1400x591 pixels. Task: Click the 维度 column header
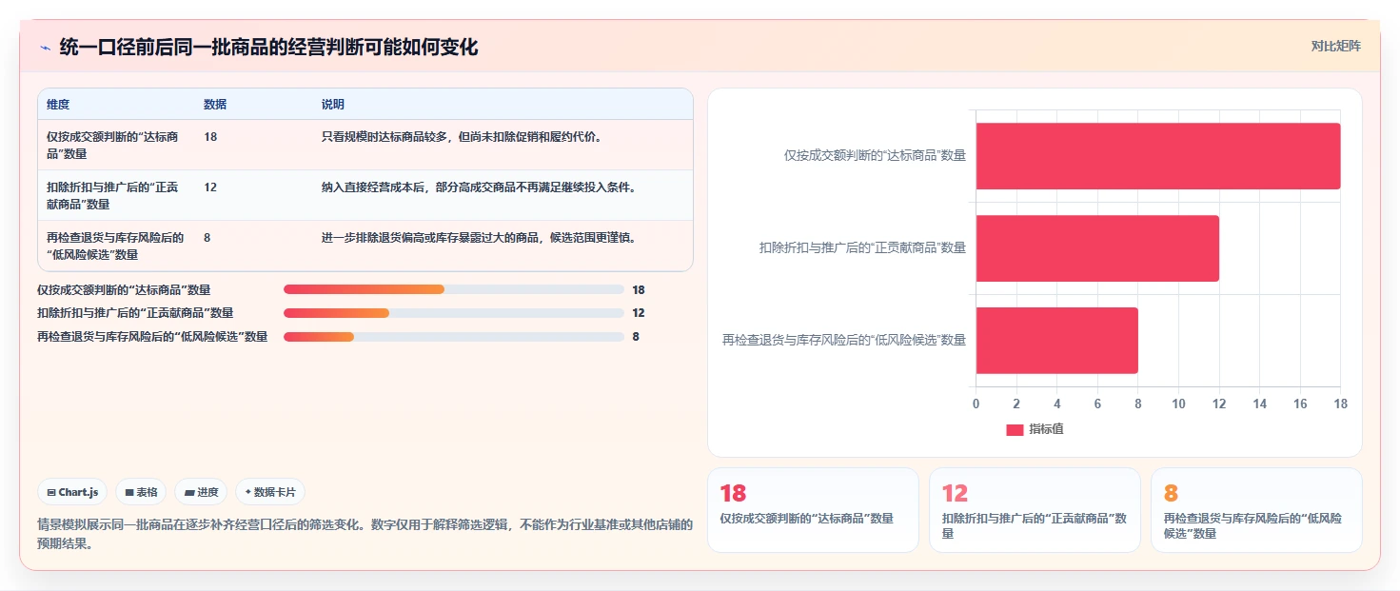58,104
